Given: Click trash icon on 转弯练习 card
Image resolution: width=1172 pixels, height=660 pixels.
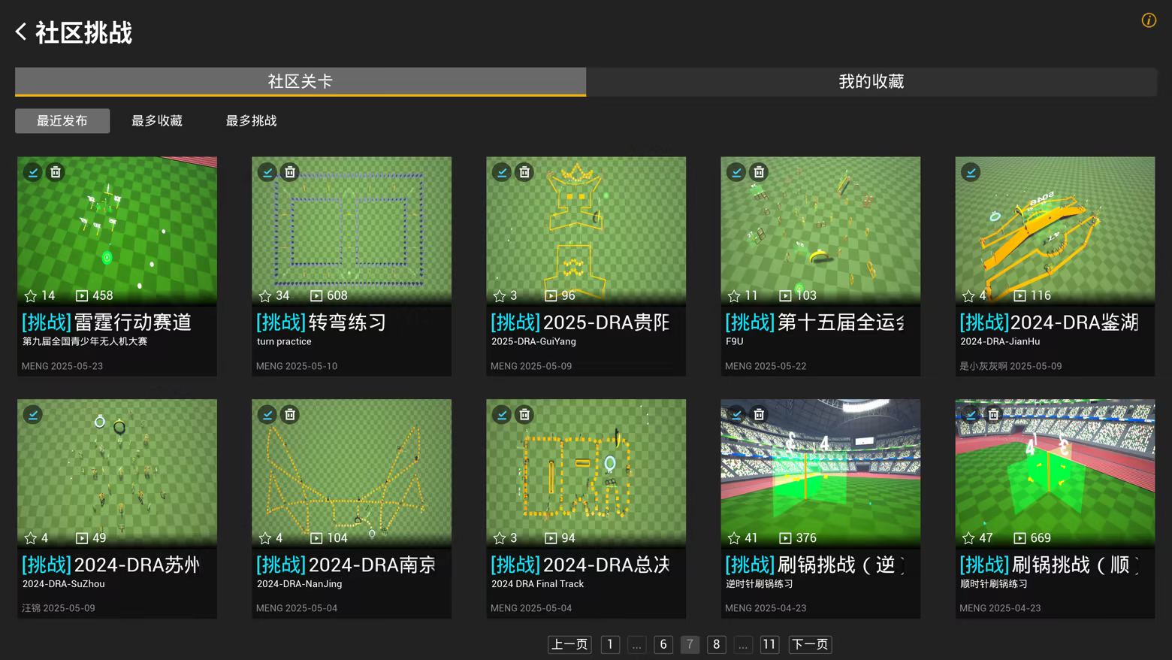Looking at the screenshot, I should point(290,172).
